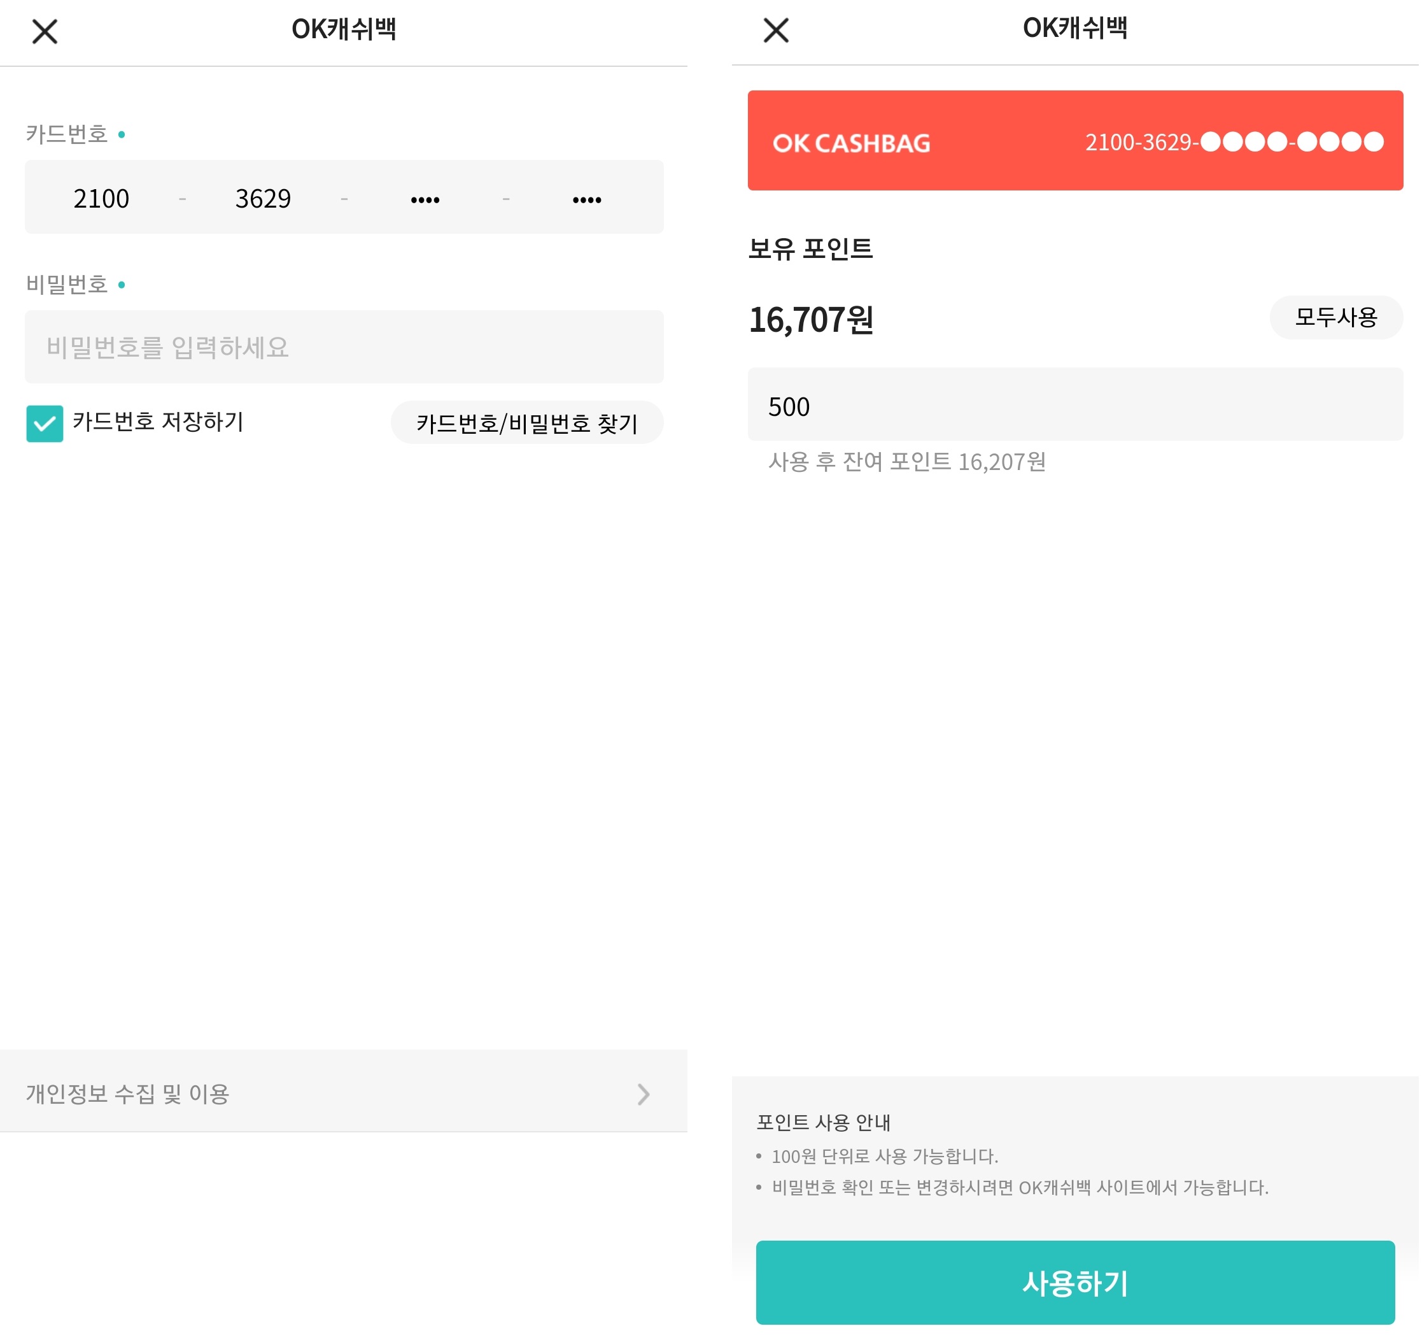Click the 100원 단위로 사용 가능합니다 note
The width and height of the screenshot is (1422, 1340).
[886, 1157]
